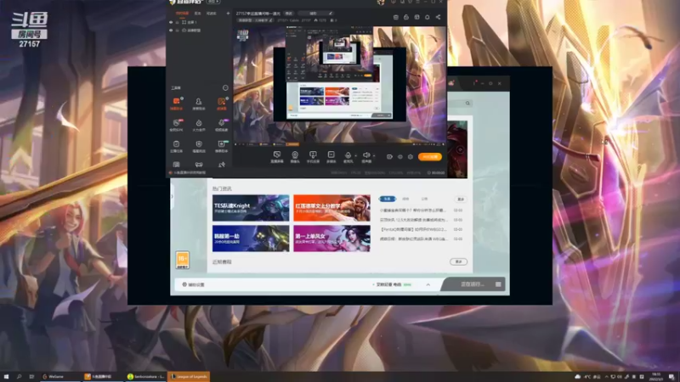This screenshot has width=680, height=382.
Task: Click the microphone icon in Douyu toolbar
Action: (348, 156)
